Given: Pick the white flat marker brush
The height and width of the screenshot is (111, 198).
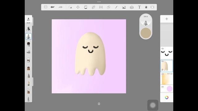Looking at the screenshot, I should coord(28,60).
